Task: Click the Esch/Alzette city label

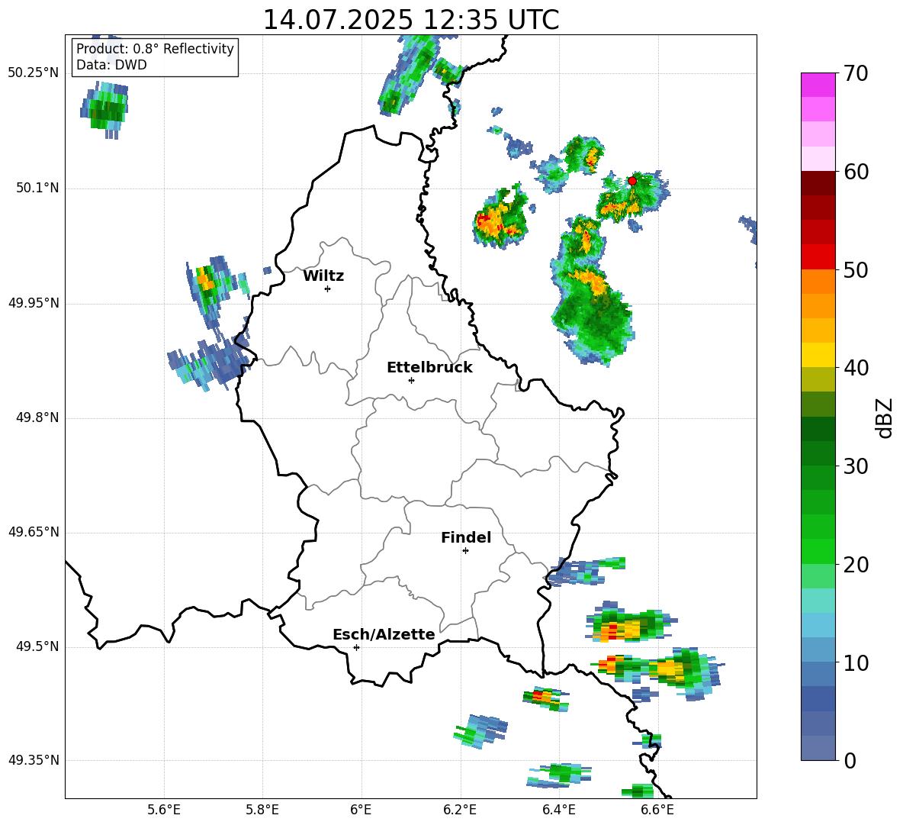Action: coord(384,635)
